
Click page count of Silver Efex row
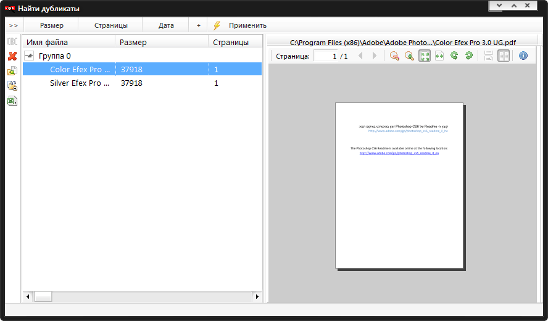pos(216,83)
